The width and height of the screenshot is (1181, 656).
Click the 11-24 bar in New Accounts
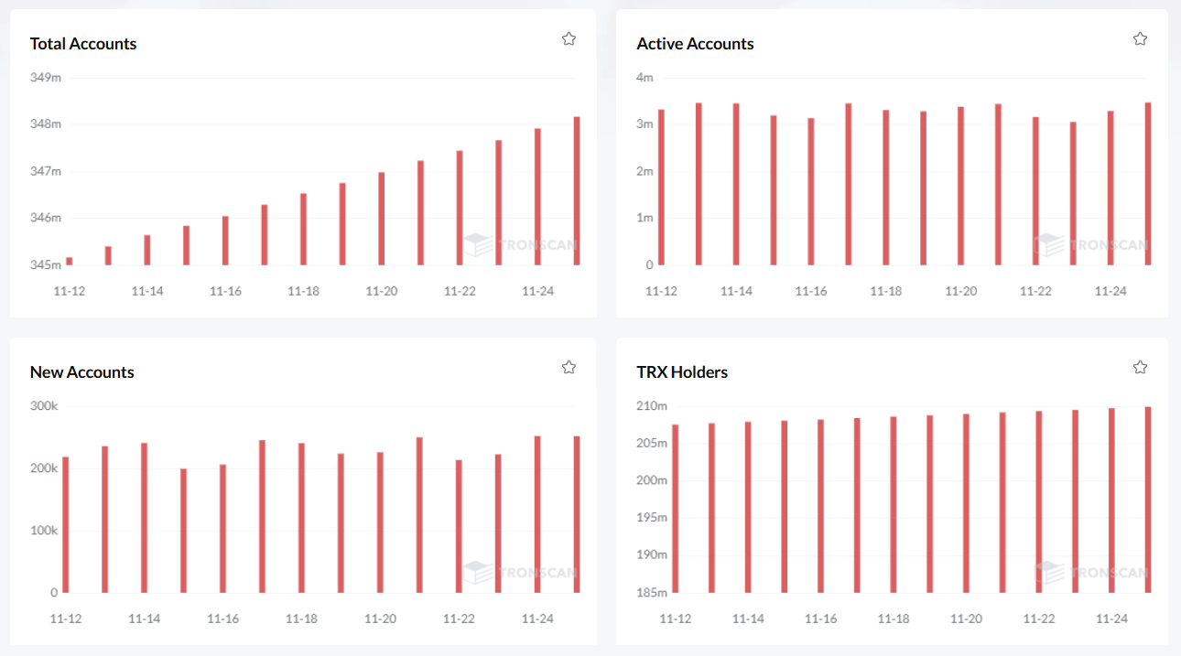537,514
